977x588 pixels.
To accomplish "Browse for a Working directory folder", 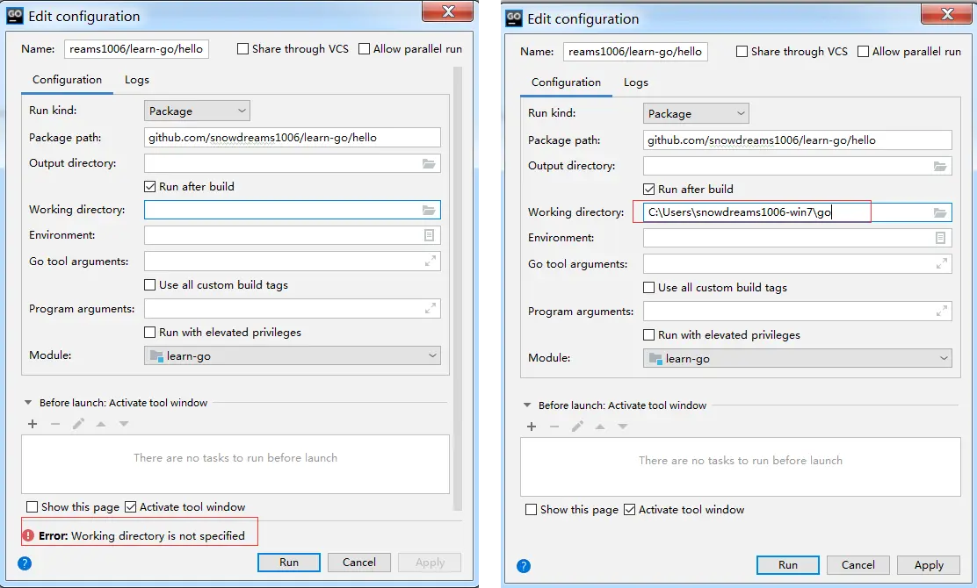I will coord(429,209).
